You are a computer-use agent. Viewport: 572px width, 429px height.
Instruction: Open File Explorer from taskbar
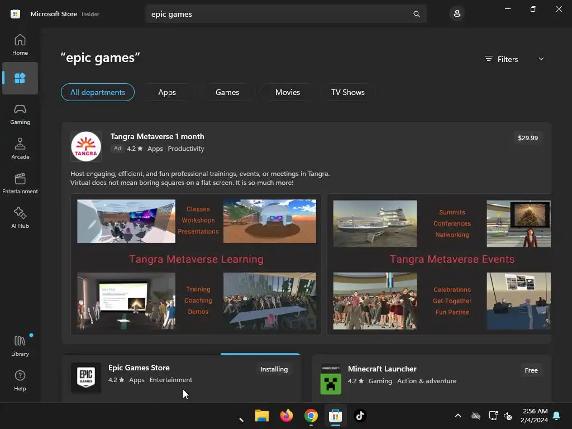pos(261,416)
